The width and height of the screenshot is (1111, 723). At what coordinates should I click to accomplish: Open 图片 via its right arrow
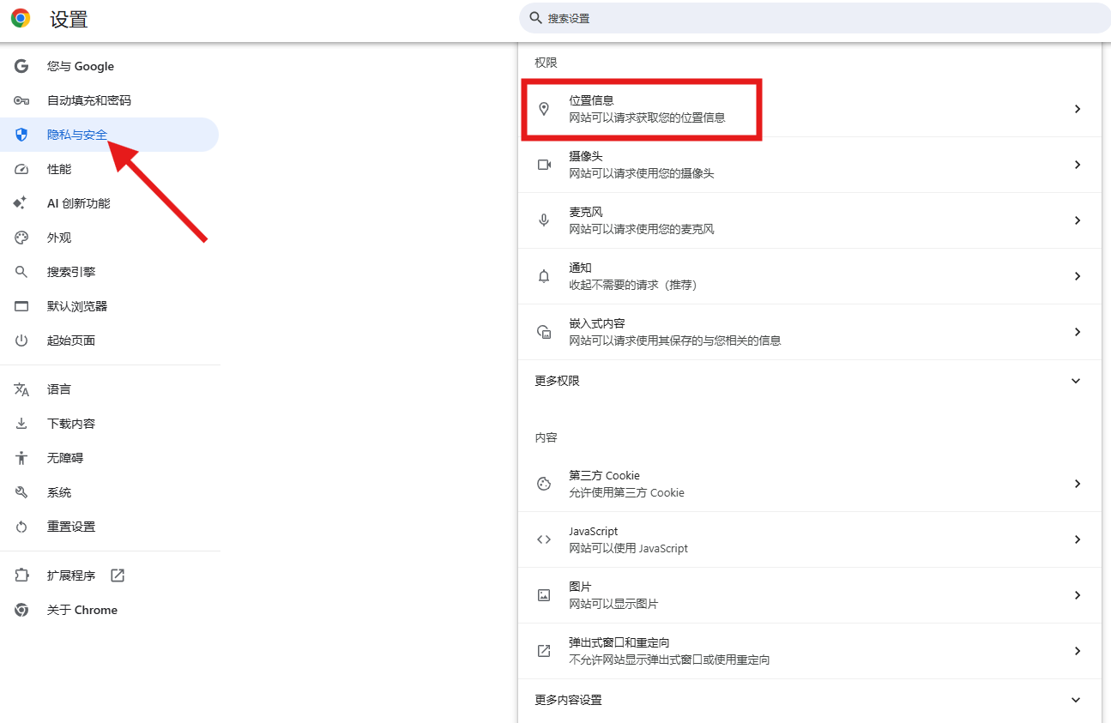(x=1078, y=595)
